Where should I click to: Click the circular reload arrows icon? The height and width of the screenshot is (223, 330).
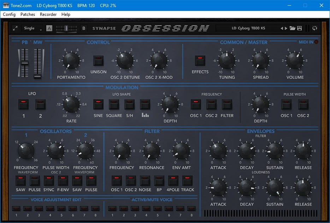[315, 28]
